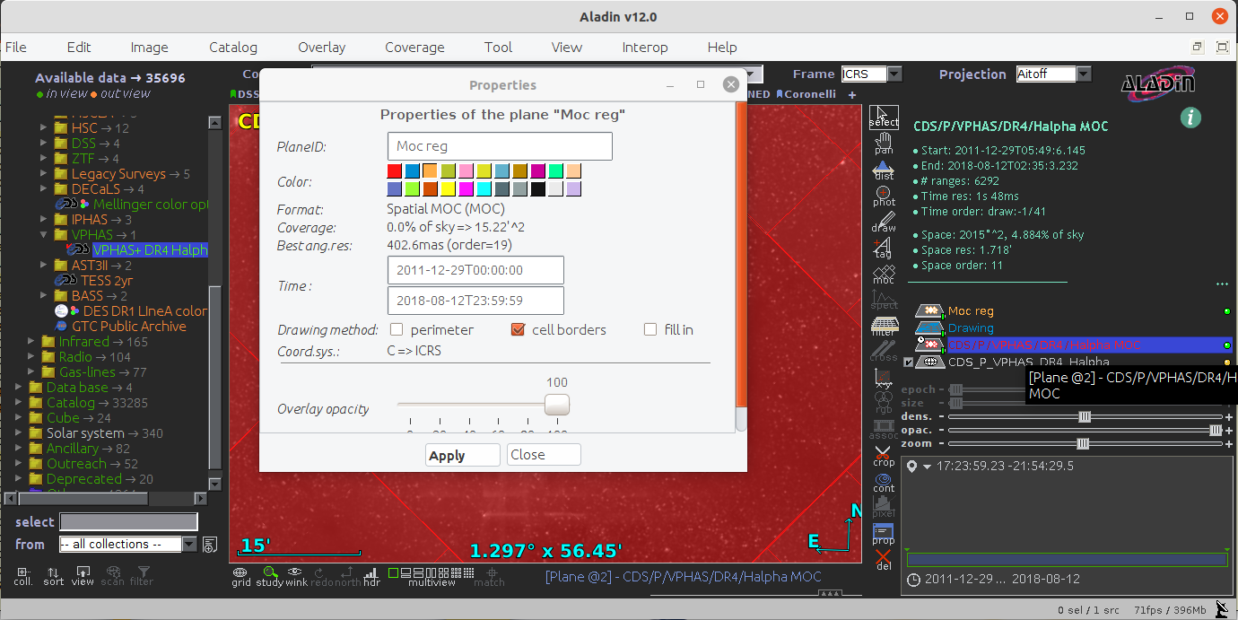
Task: Select the 'select' arrow tool
Action: point(884,117)
